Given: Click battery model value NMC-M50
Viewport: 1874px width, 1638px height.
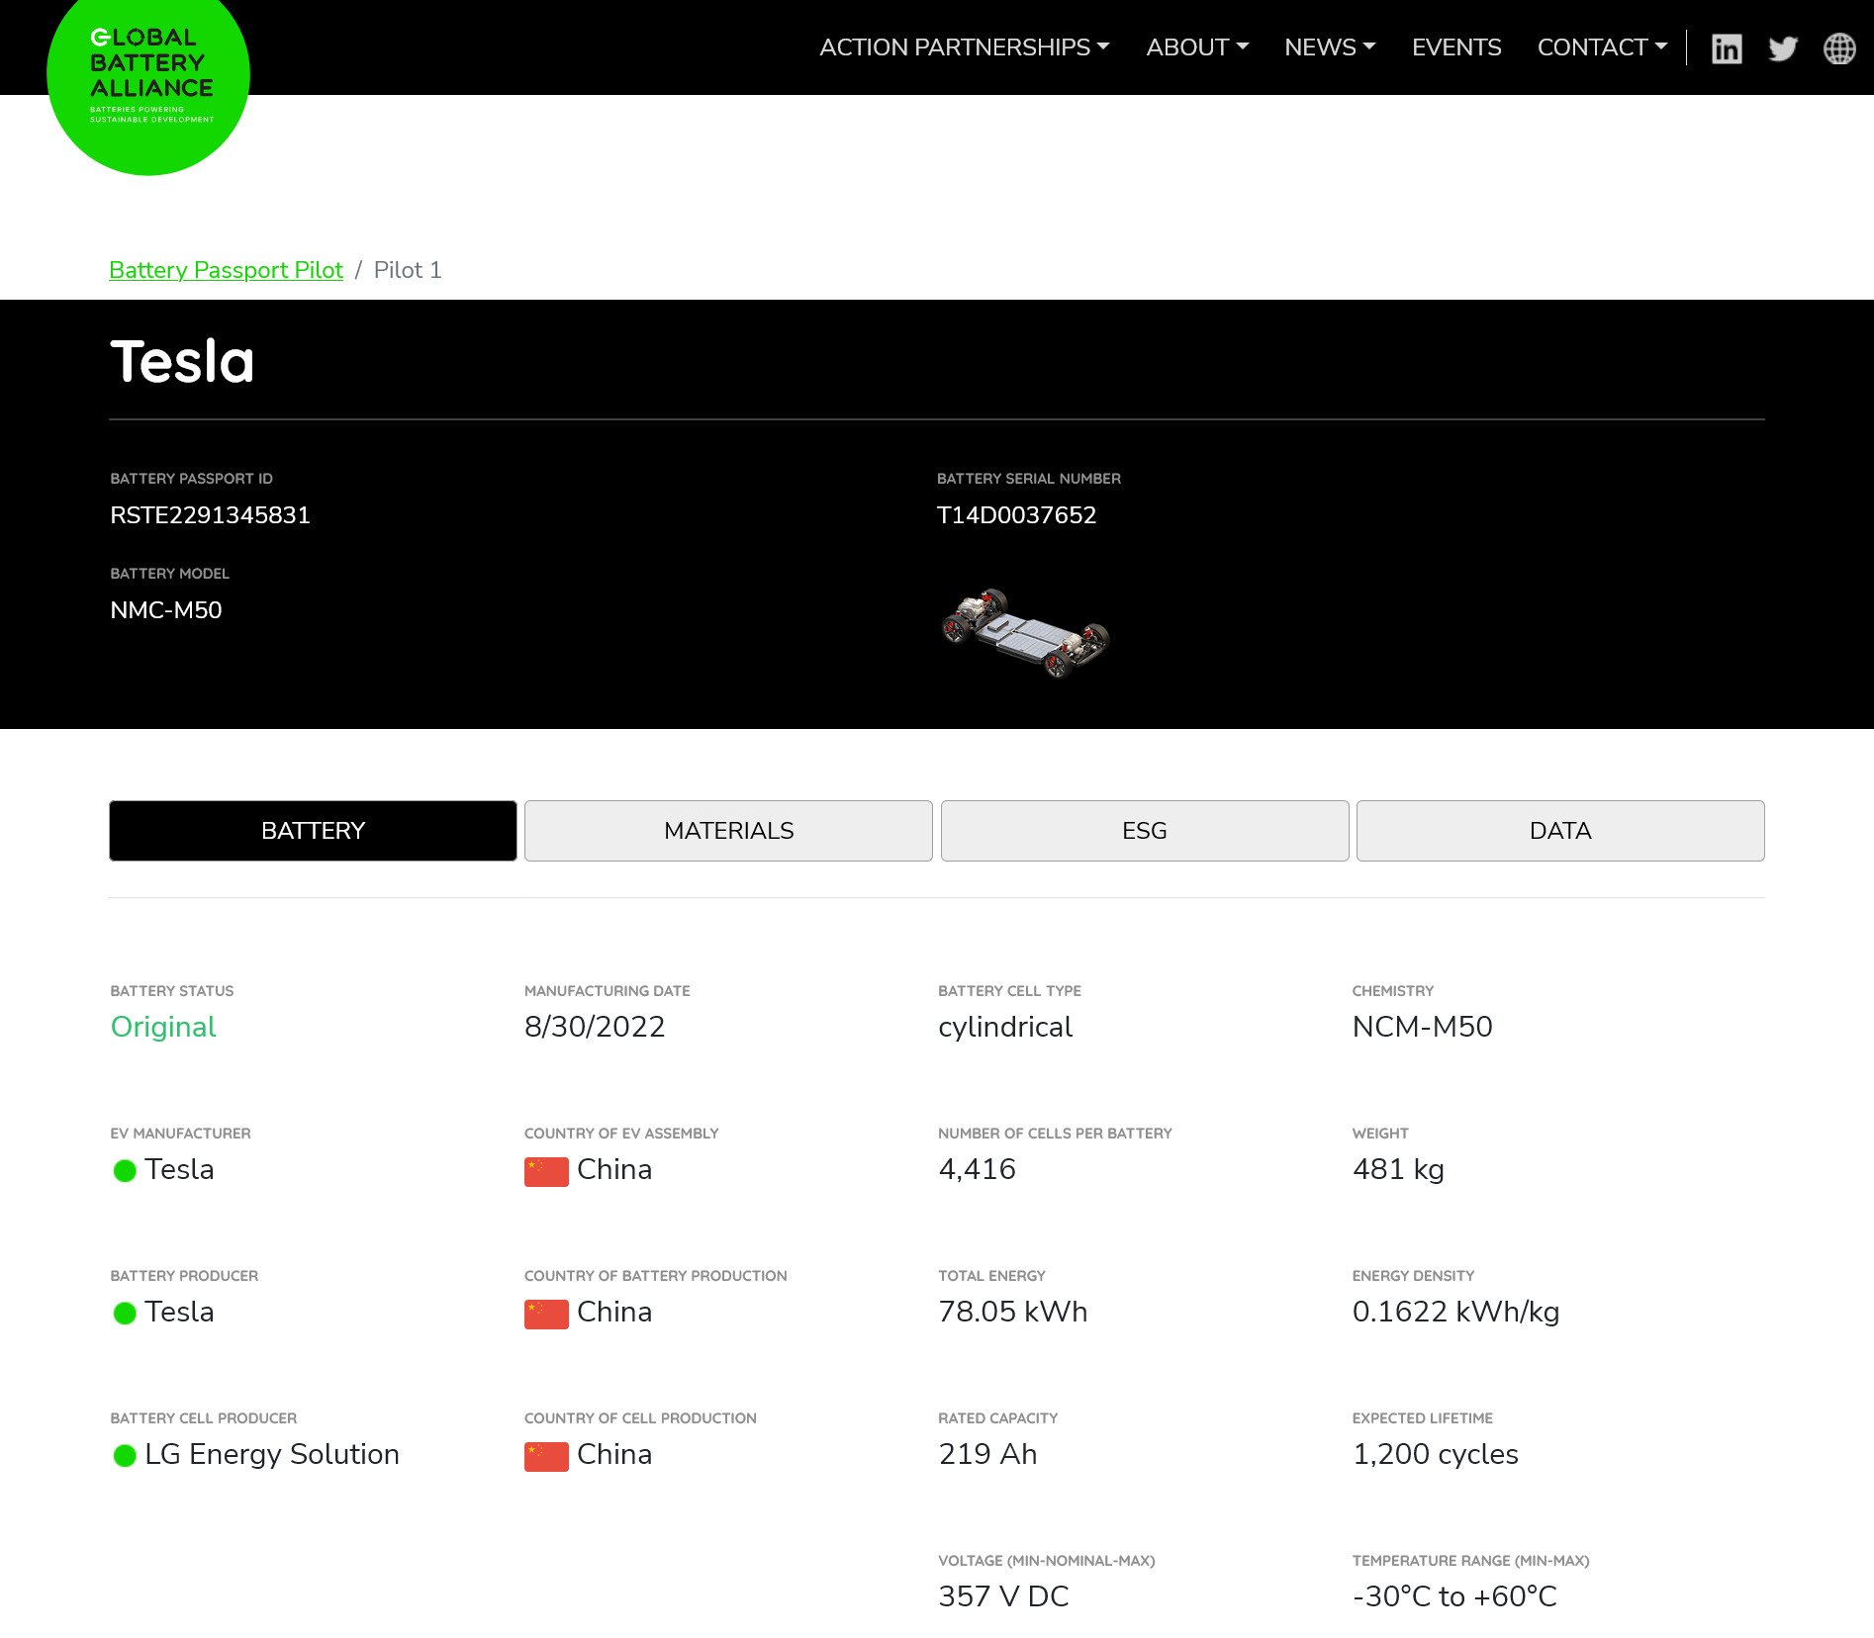Looking at the screenshot, I should coord(166,610).
